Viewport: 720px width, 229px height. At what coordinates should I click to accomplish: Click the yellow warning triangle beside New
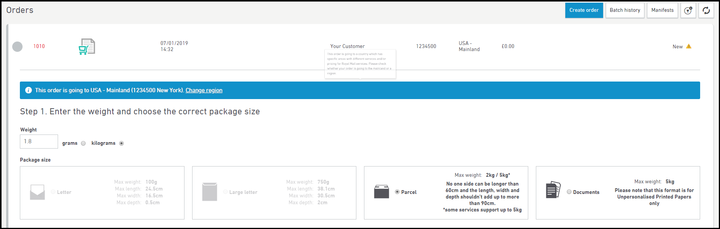pos(689,46)
